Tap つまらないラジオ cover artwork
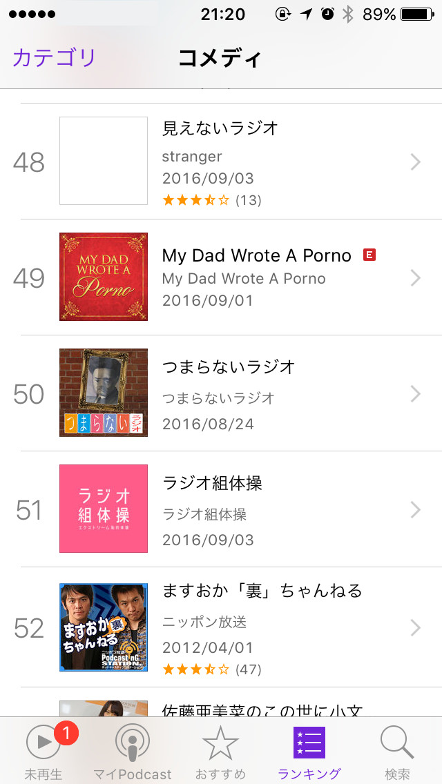The height and width of the screenshot is (784, 442). tap(104, 393)
